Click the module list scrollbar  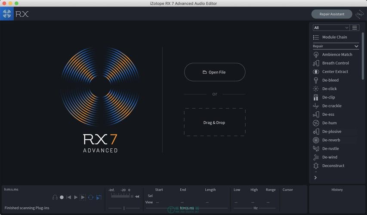click(x=363, y=56)
